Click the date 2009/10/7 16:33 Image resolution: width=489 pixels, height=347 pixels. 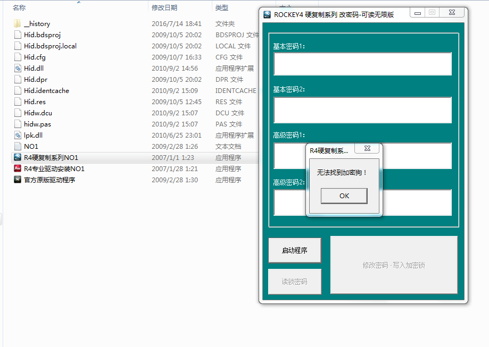click(x=177, y=57)
